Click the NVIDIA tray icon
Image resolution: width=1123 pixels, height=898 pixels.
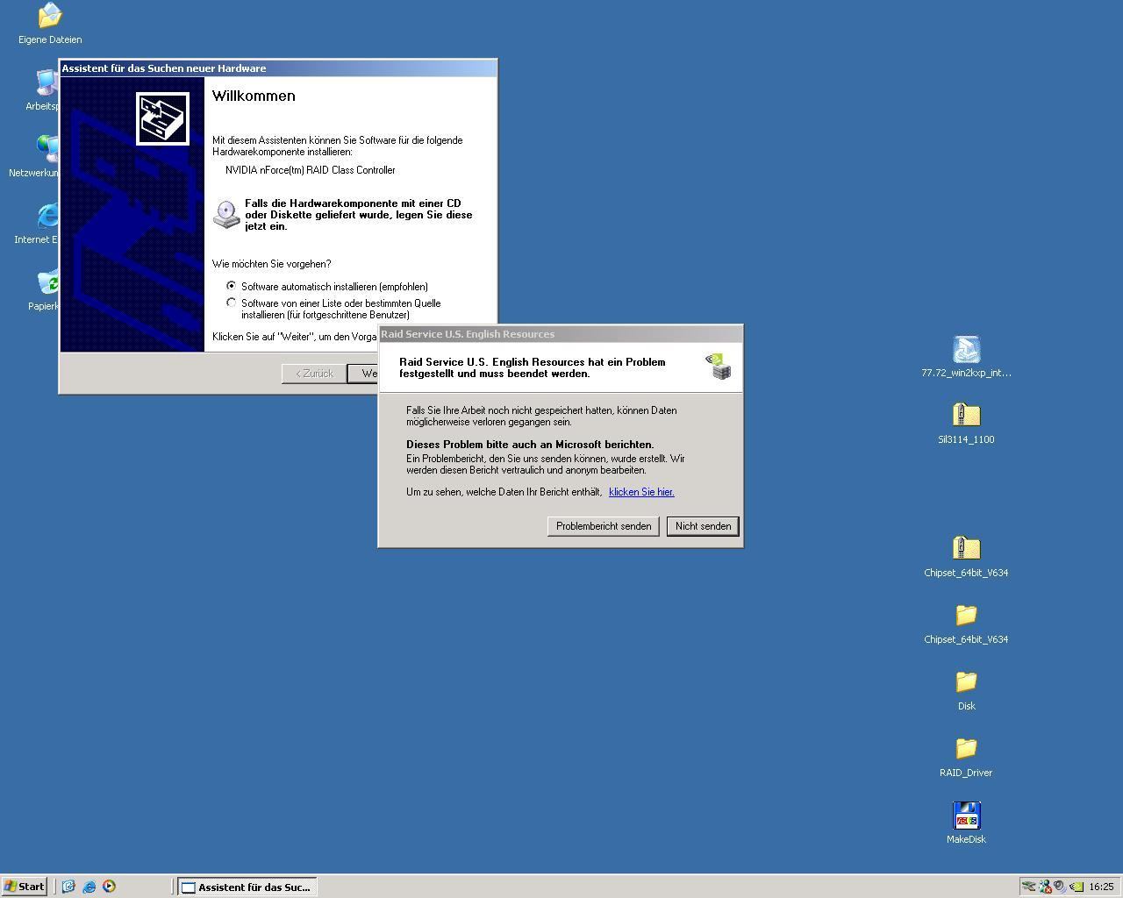tap(1077, 887)
